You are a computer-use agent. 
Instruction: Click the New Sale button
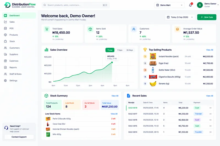(x=207, y=17)
